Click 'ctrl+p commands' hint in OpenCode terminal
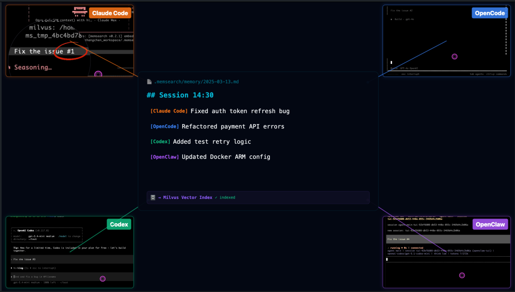This screenshot has width=515, height=292. 496,74
